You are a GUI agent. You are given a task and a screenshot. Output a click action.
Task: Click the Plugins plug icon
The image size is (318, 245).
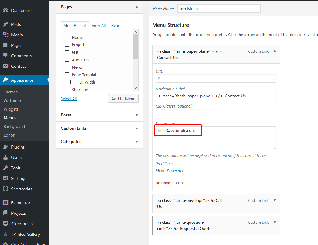pos(6,147)
